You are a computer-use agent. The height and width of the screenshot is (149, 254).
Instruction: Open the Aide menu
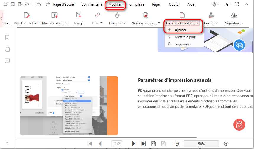191,4
